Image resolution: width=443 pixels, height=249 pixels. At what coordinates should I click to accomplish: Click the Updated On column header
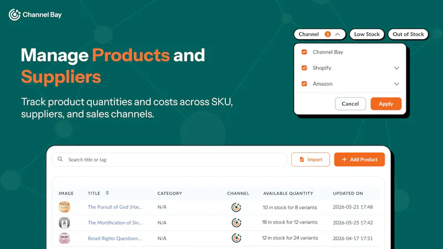pyautogui.click(x=348, y=193)
